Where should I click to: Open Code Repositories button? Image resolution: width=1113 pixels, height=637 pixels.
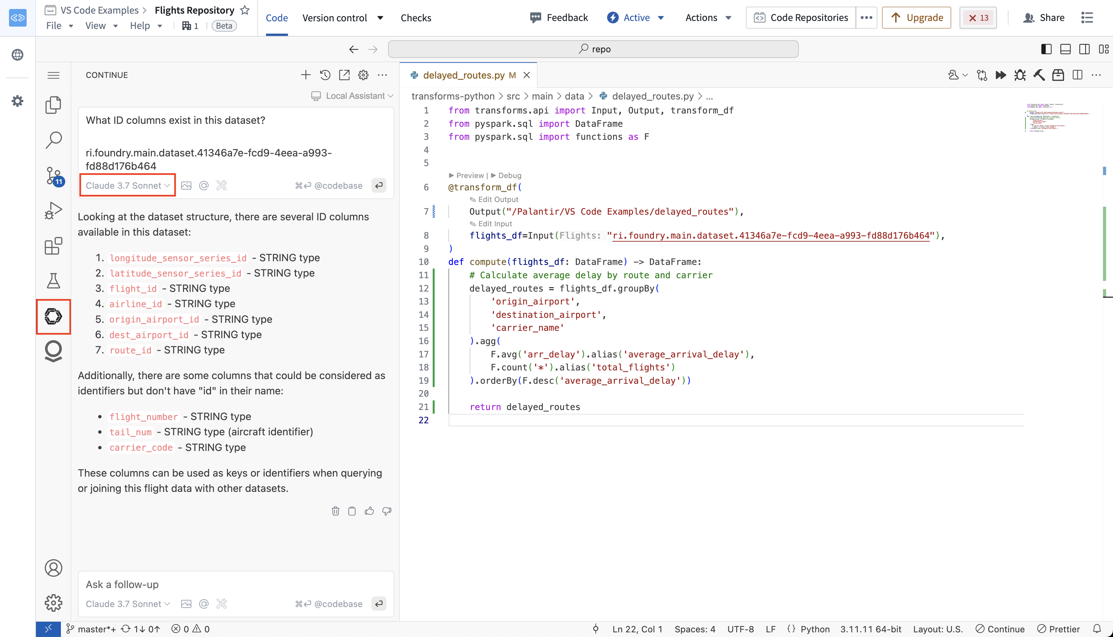[800, 18]
